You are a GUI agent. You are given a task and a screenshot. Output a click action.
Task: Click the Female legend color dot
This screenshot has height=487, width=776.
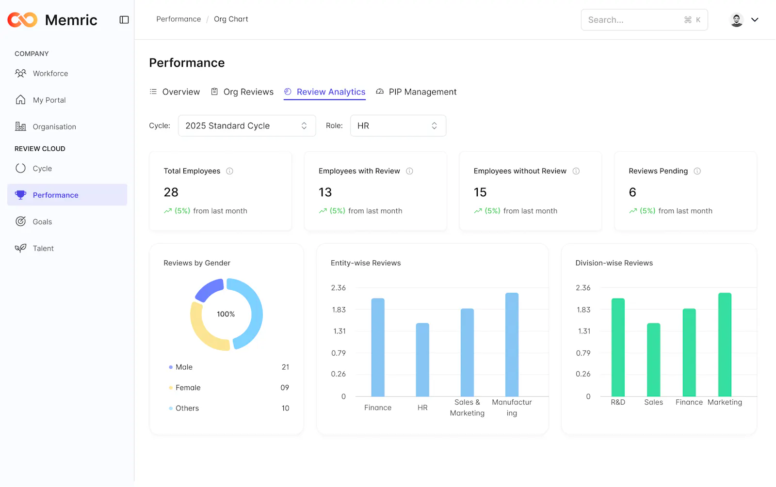(171, 388)
